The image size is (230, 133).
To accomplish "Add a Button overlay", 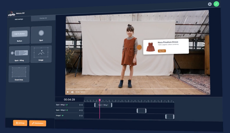I will [19, 35].
